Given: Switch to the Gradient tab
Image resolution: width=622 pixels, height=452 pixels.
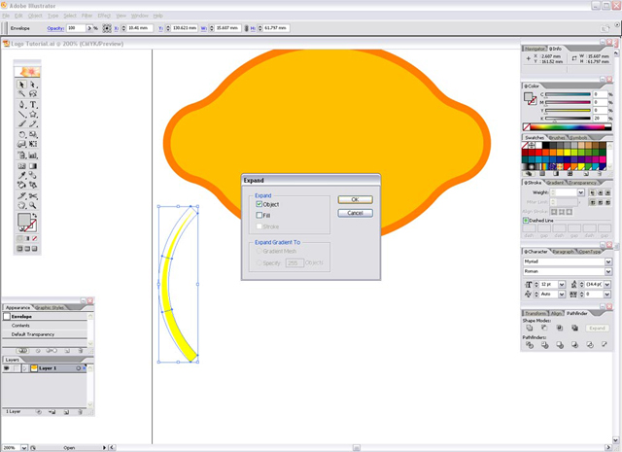Looking at the screenshot, I should tap(555, 183).
